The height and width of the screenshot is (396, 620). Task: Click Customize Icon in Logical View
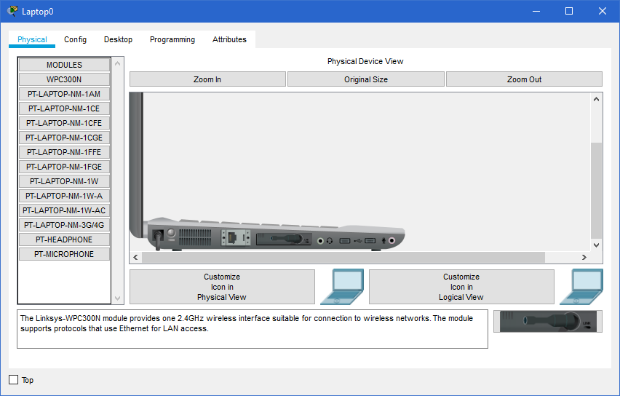(x=461, y=287)
